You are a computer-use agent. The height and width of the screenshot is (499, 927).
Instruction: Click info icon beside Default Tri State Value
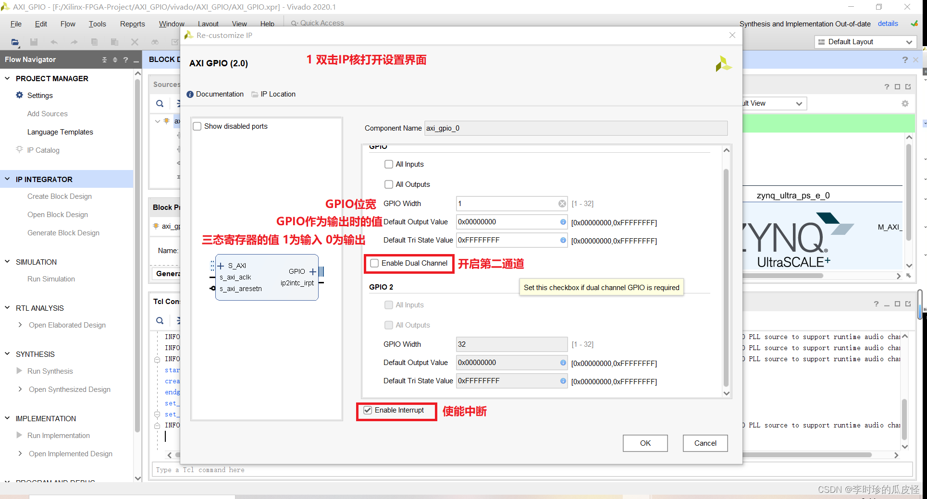(563, 240)
